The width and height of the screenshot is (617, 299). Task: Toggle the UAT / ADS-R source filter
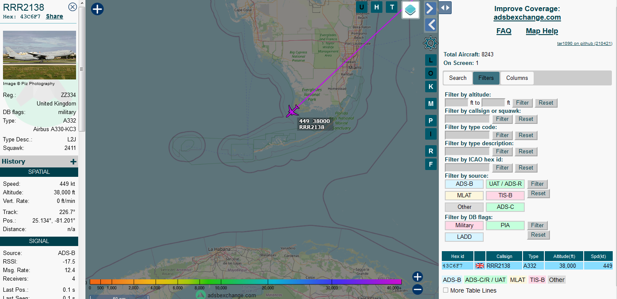pyautogui.click(x=505, y=184)
